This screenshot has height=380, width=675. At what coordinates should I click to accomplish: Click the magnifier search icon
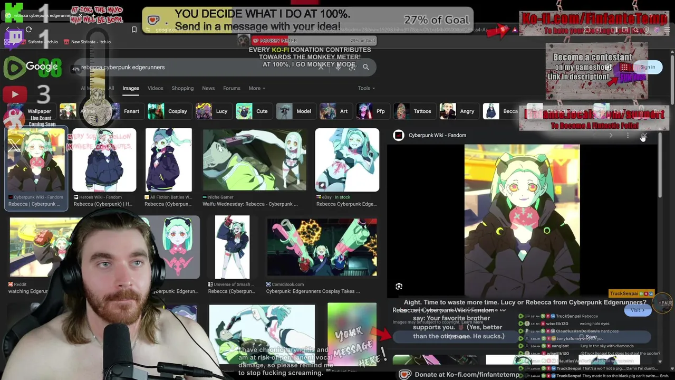[365, 67]
